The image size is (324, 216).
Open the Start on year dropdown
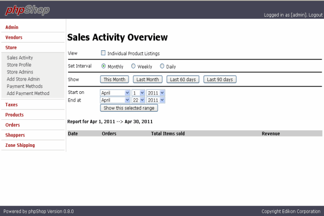156,93
